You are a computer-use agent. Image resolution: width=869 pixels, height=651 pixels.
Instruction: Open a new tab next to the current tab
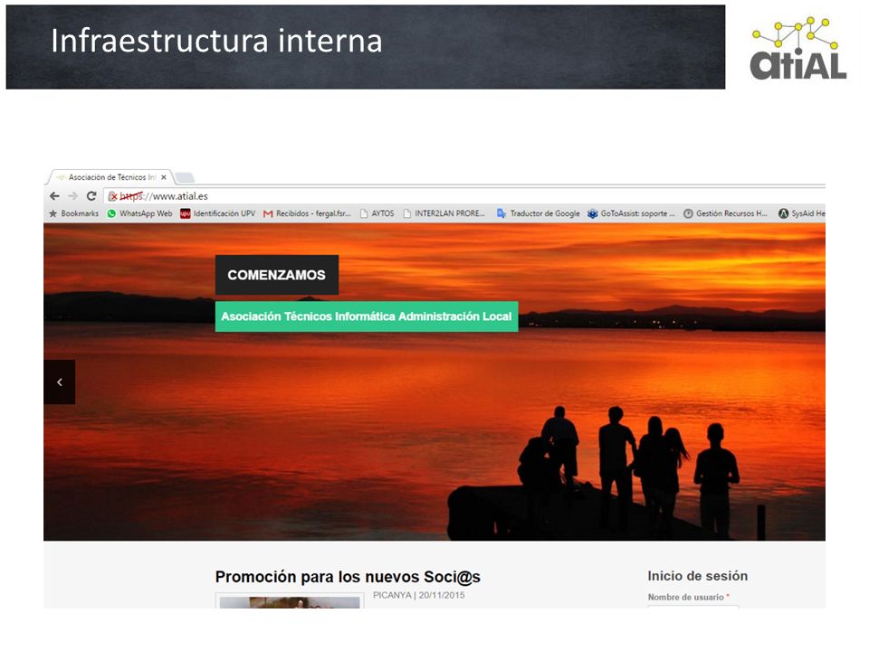click(x=185, y=178)
